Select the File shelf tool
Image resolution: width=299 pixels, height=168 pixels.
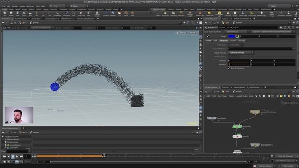120,14
